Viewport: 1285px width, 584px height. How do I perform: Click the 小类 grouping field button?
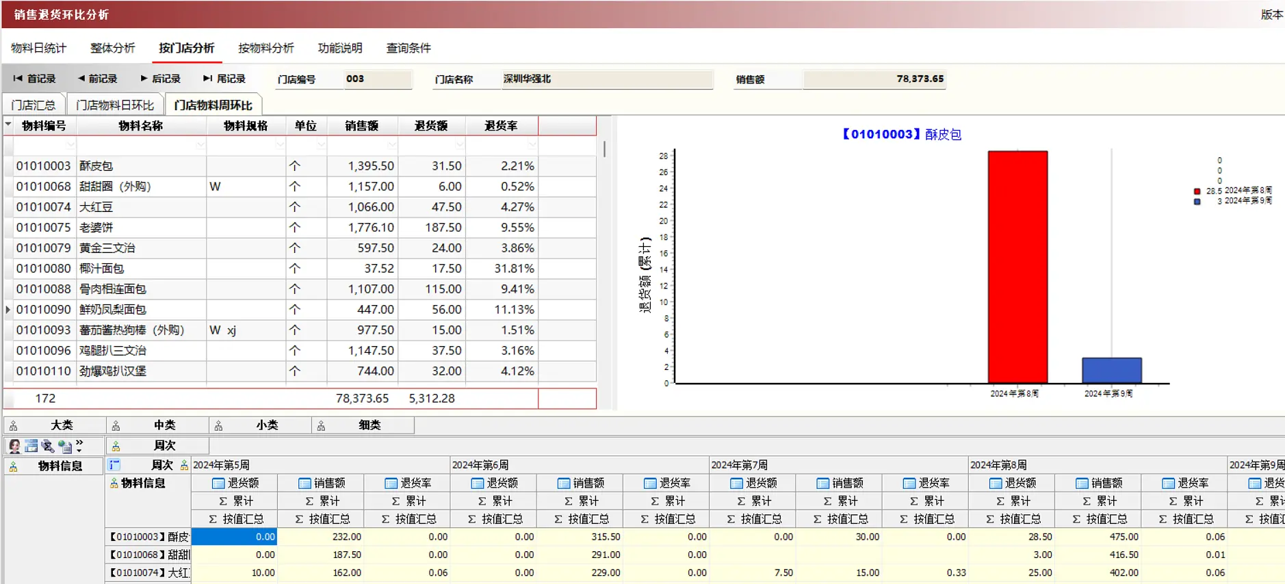click(x=260, y=425)
